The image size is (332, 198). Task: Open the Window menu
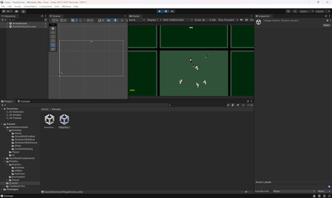pyautogui.click(x=66, y=6)
